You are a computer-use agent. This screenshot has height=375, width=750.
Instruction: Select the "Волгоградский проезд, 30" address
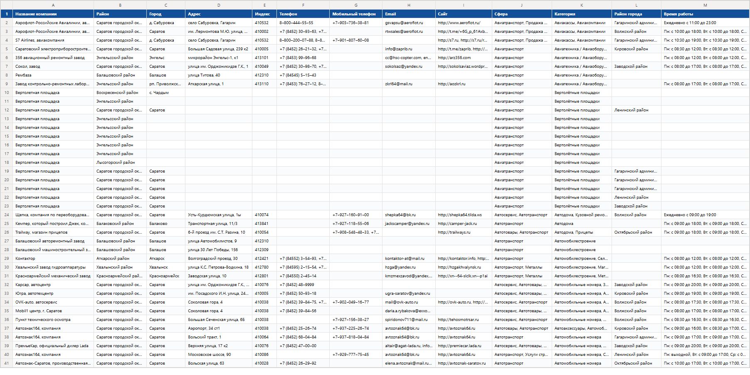(x=219, y=259)
